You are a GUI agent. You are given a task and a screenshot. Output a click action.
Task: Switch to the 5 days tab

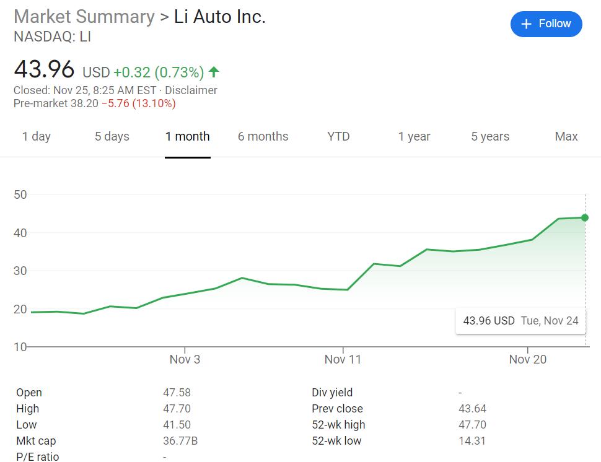(112, 136)
